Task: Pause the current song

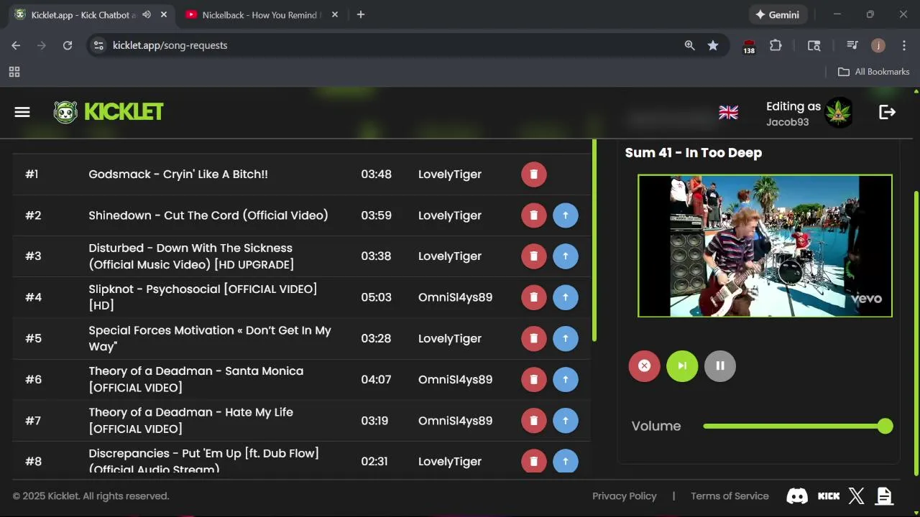Action: click(x=720, y=366)
